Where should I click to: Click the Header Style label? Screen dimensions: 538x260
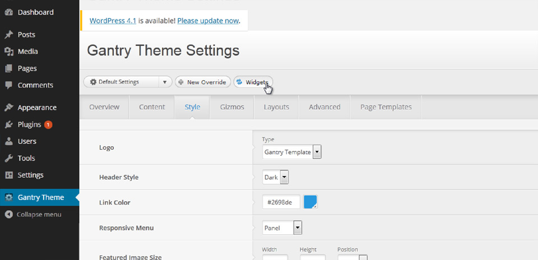click(119, 177)
